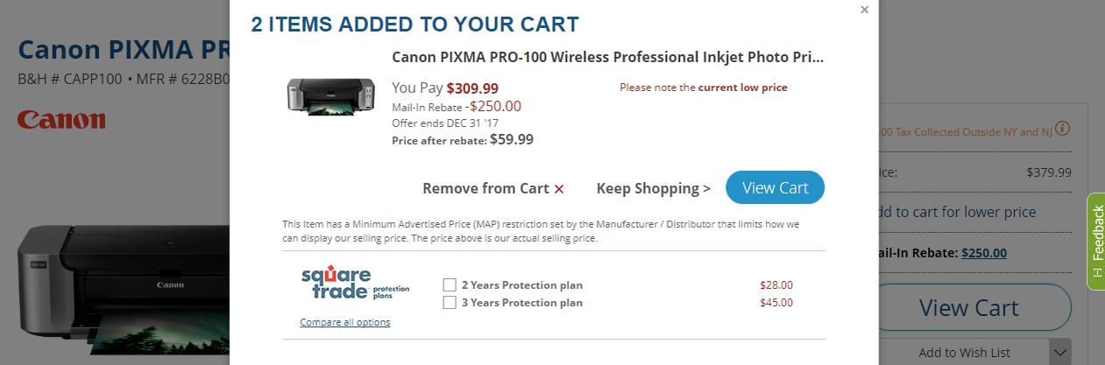The image size is (1105, 365).
Task: Enable the 2 Years Protection plan checkbox
Action: [x=450, y=285]
